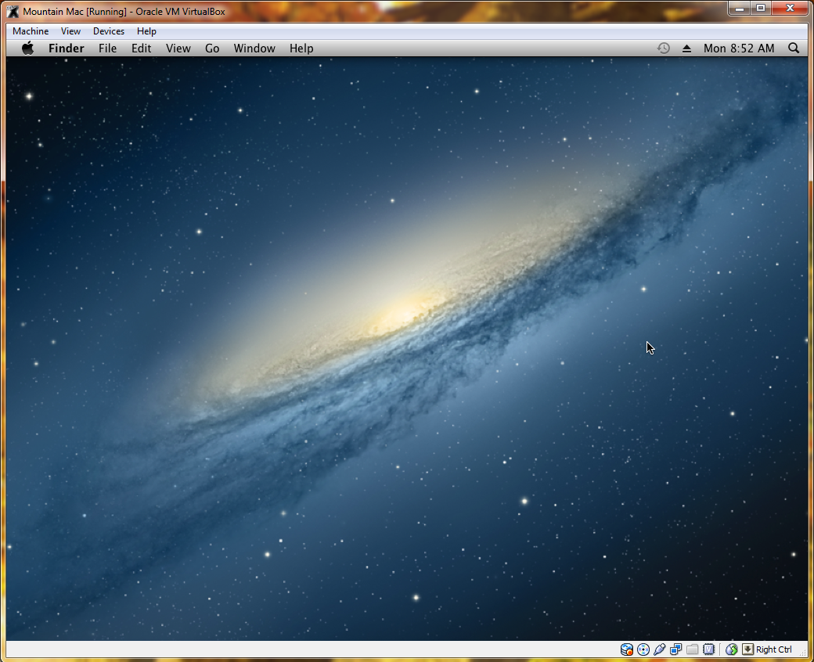Image resolution: width=814 pixels, height=662 pixels.
Task: Click the Finder application menu
Action: tap(67, 49)
